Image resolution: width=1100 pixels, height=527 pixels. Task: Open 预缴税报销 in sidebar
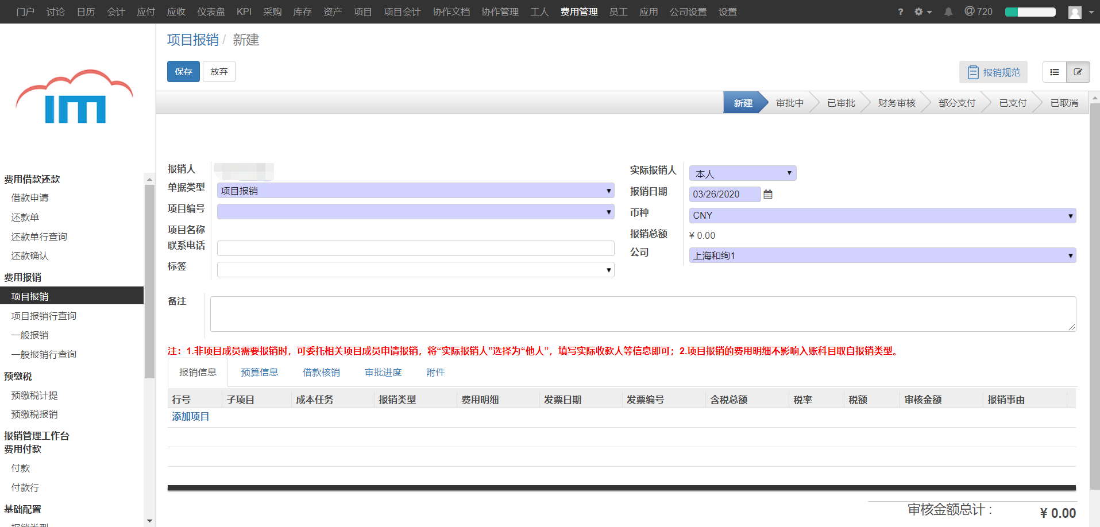(x=34, y=414)
